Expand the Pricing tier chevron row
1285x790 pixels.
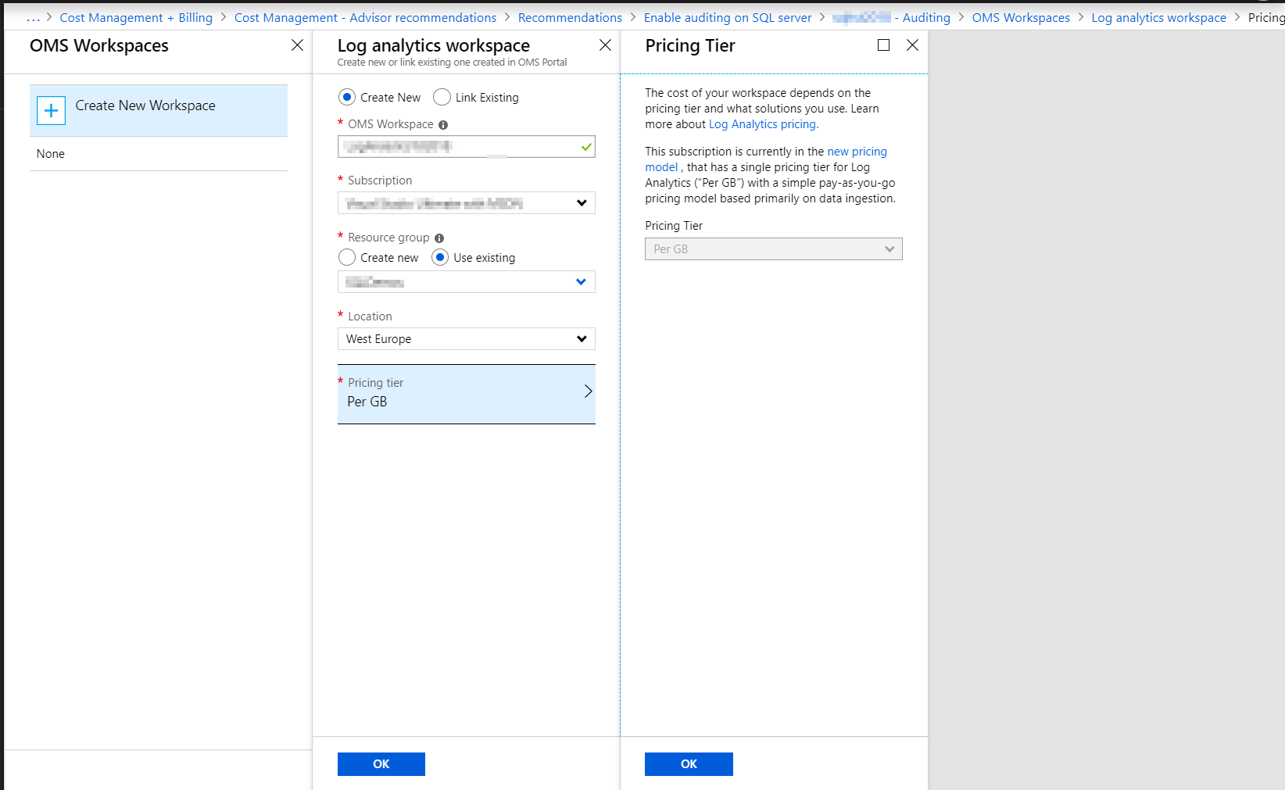point(467,395)
